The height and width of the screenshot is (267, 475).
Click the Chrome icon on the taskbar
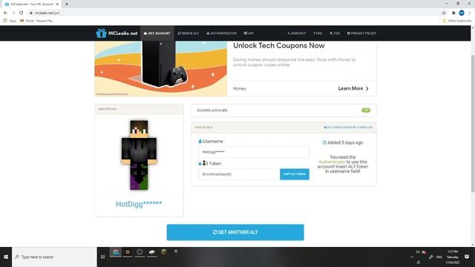tap(116, 252)
